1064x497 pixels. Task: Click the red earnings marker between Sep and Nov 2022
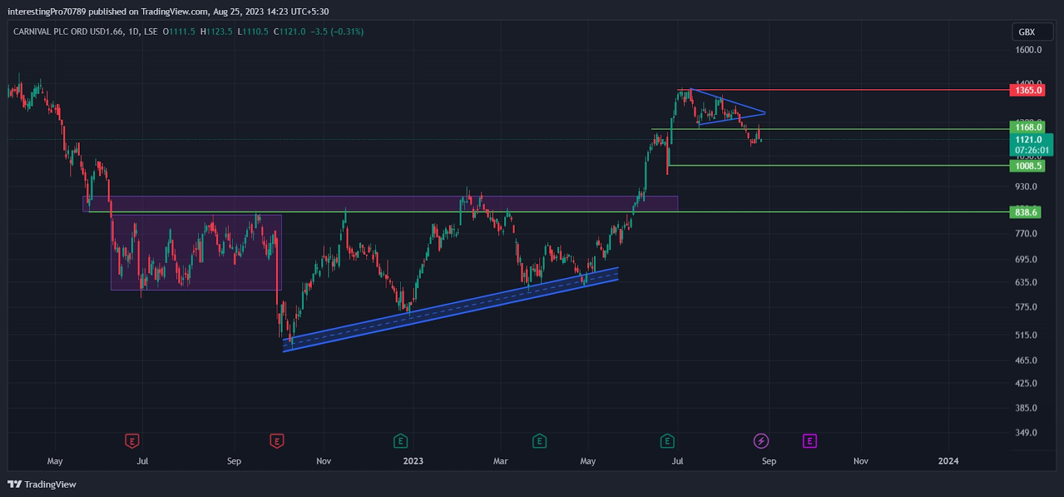(x=277, y=441)
